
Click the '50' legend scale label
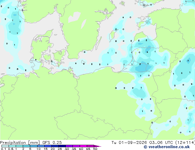(x=95, y=149)
